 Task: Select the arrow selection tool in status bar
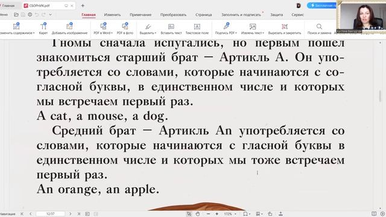point(189,214)
